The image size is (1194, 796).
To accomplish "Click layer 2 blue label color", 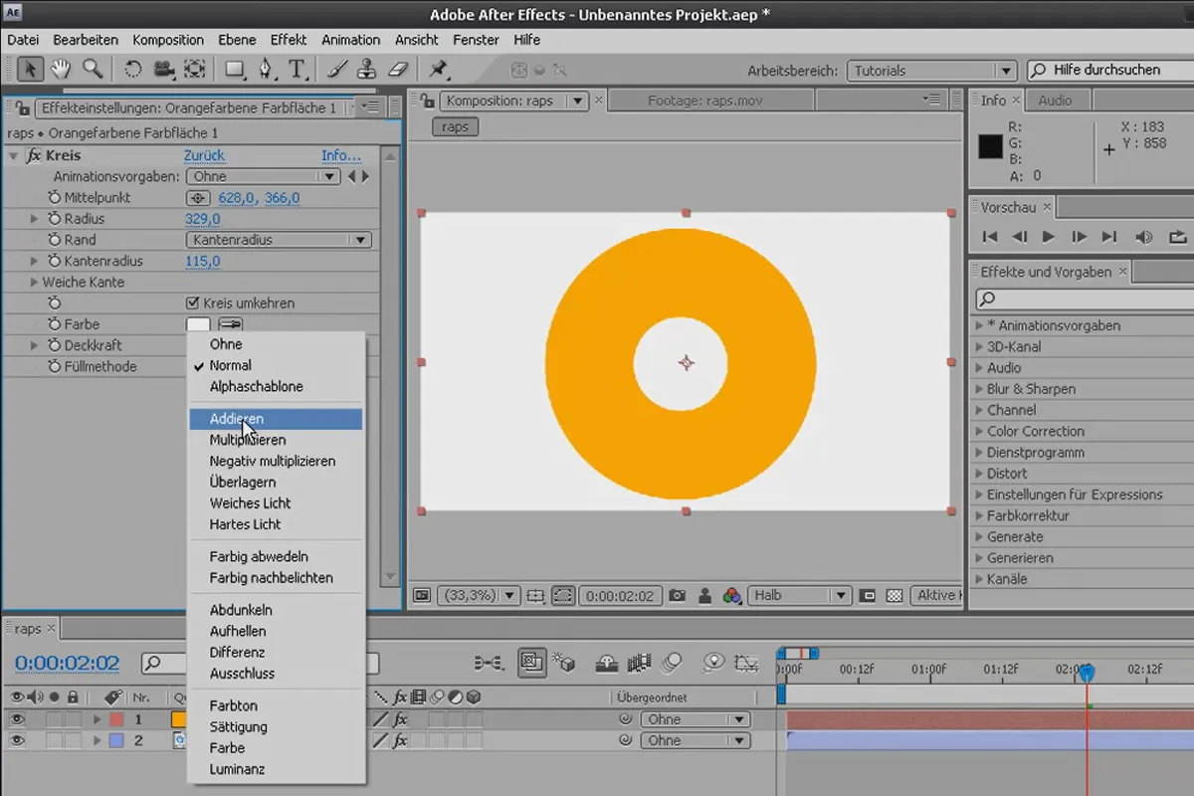I will coord(115,740).
